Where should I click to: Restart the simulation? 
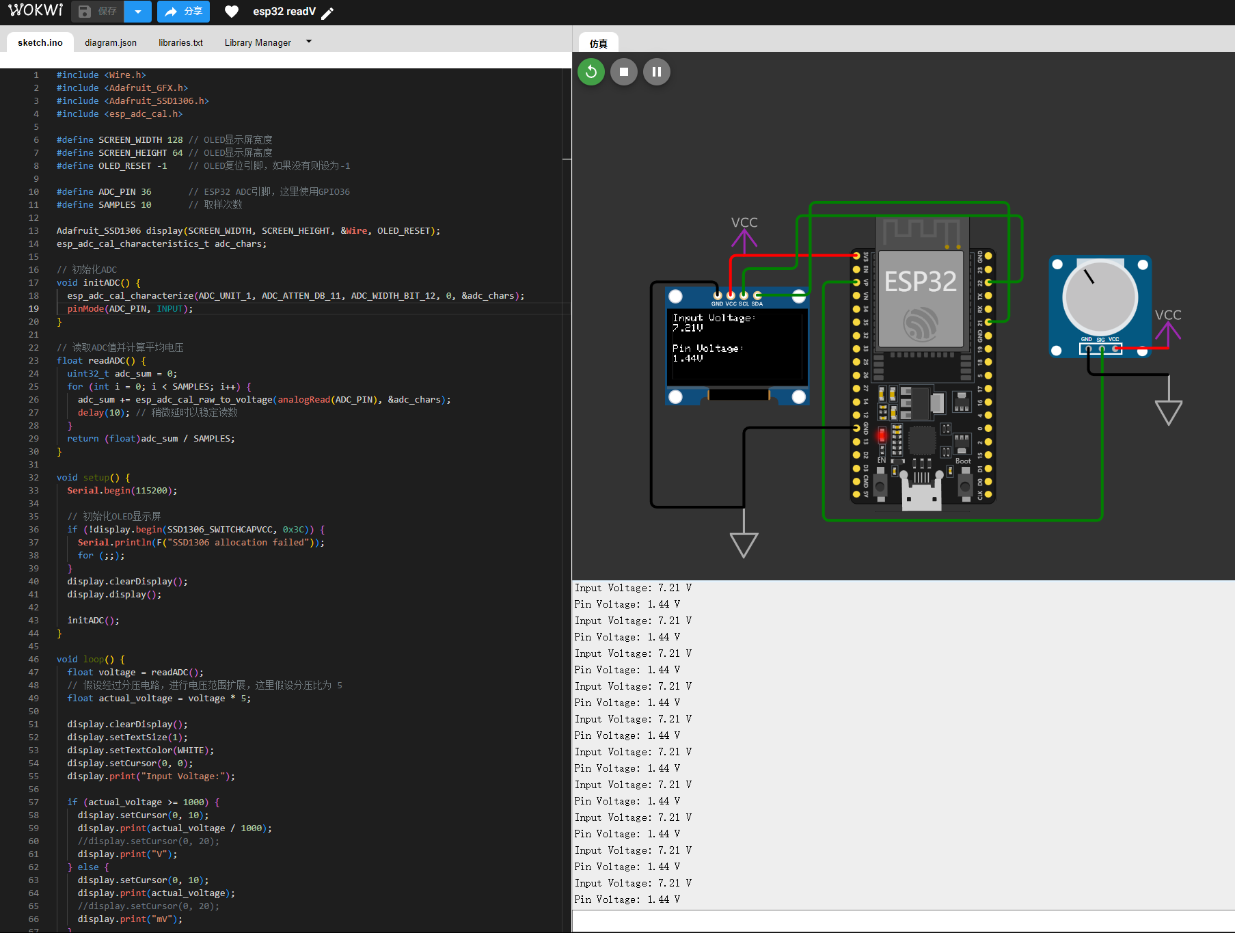click(591, 72)
